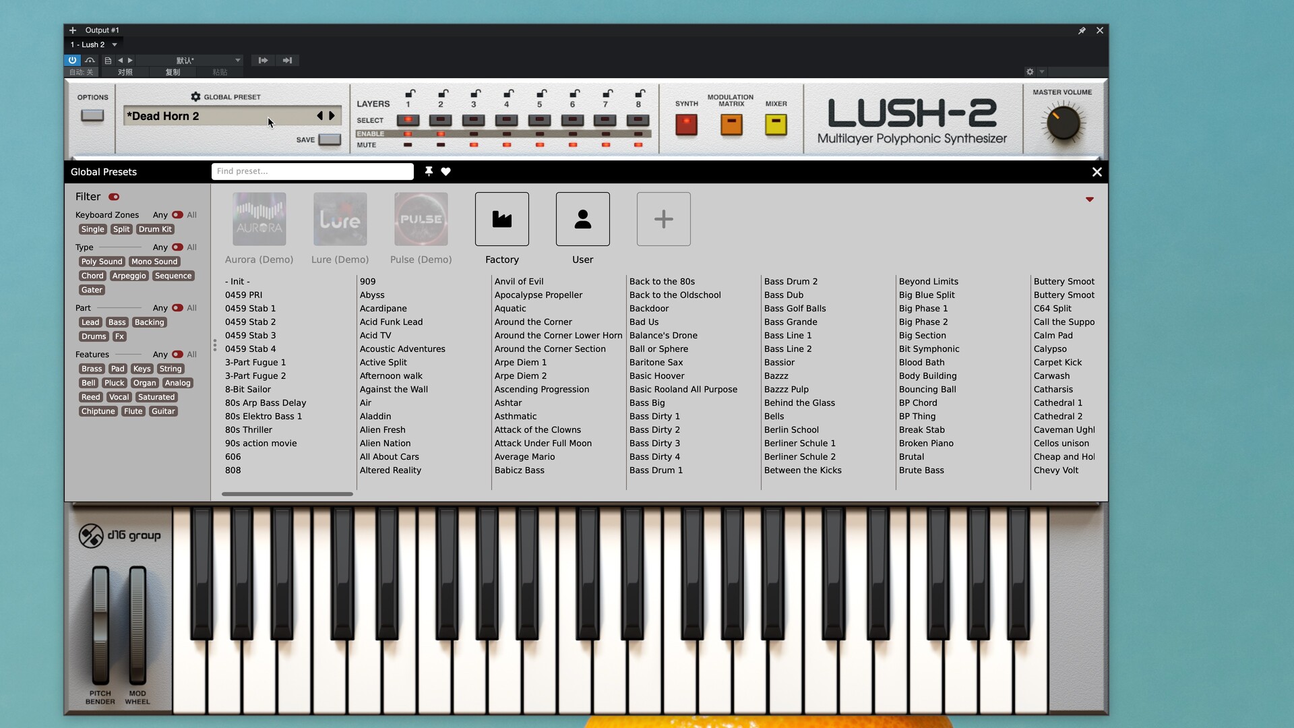
Task: Click the Mod Wheel control
Action: tap(137, 626)
